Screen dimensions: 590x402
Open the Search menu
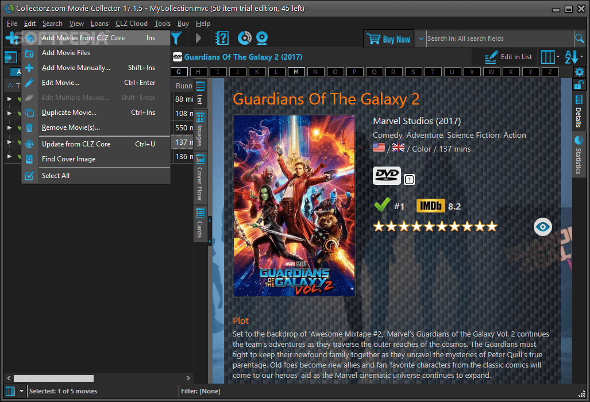pyautogui.click(x=52, y=24)
